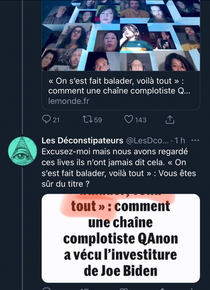The height and width of the screenshot is (290, 210).
Task: Tap the retweet count 59
Action: pos(98,120)
